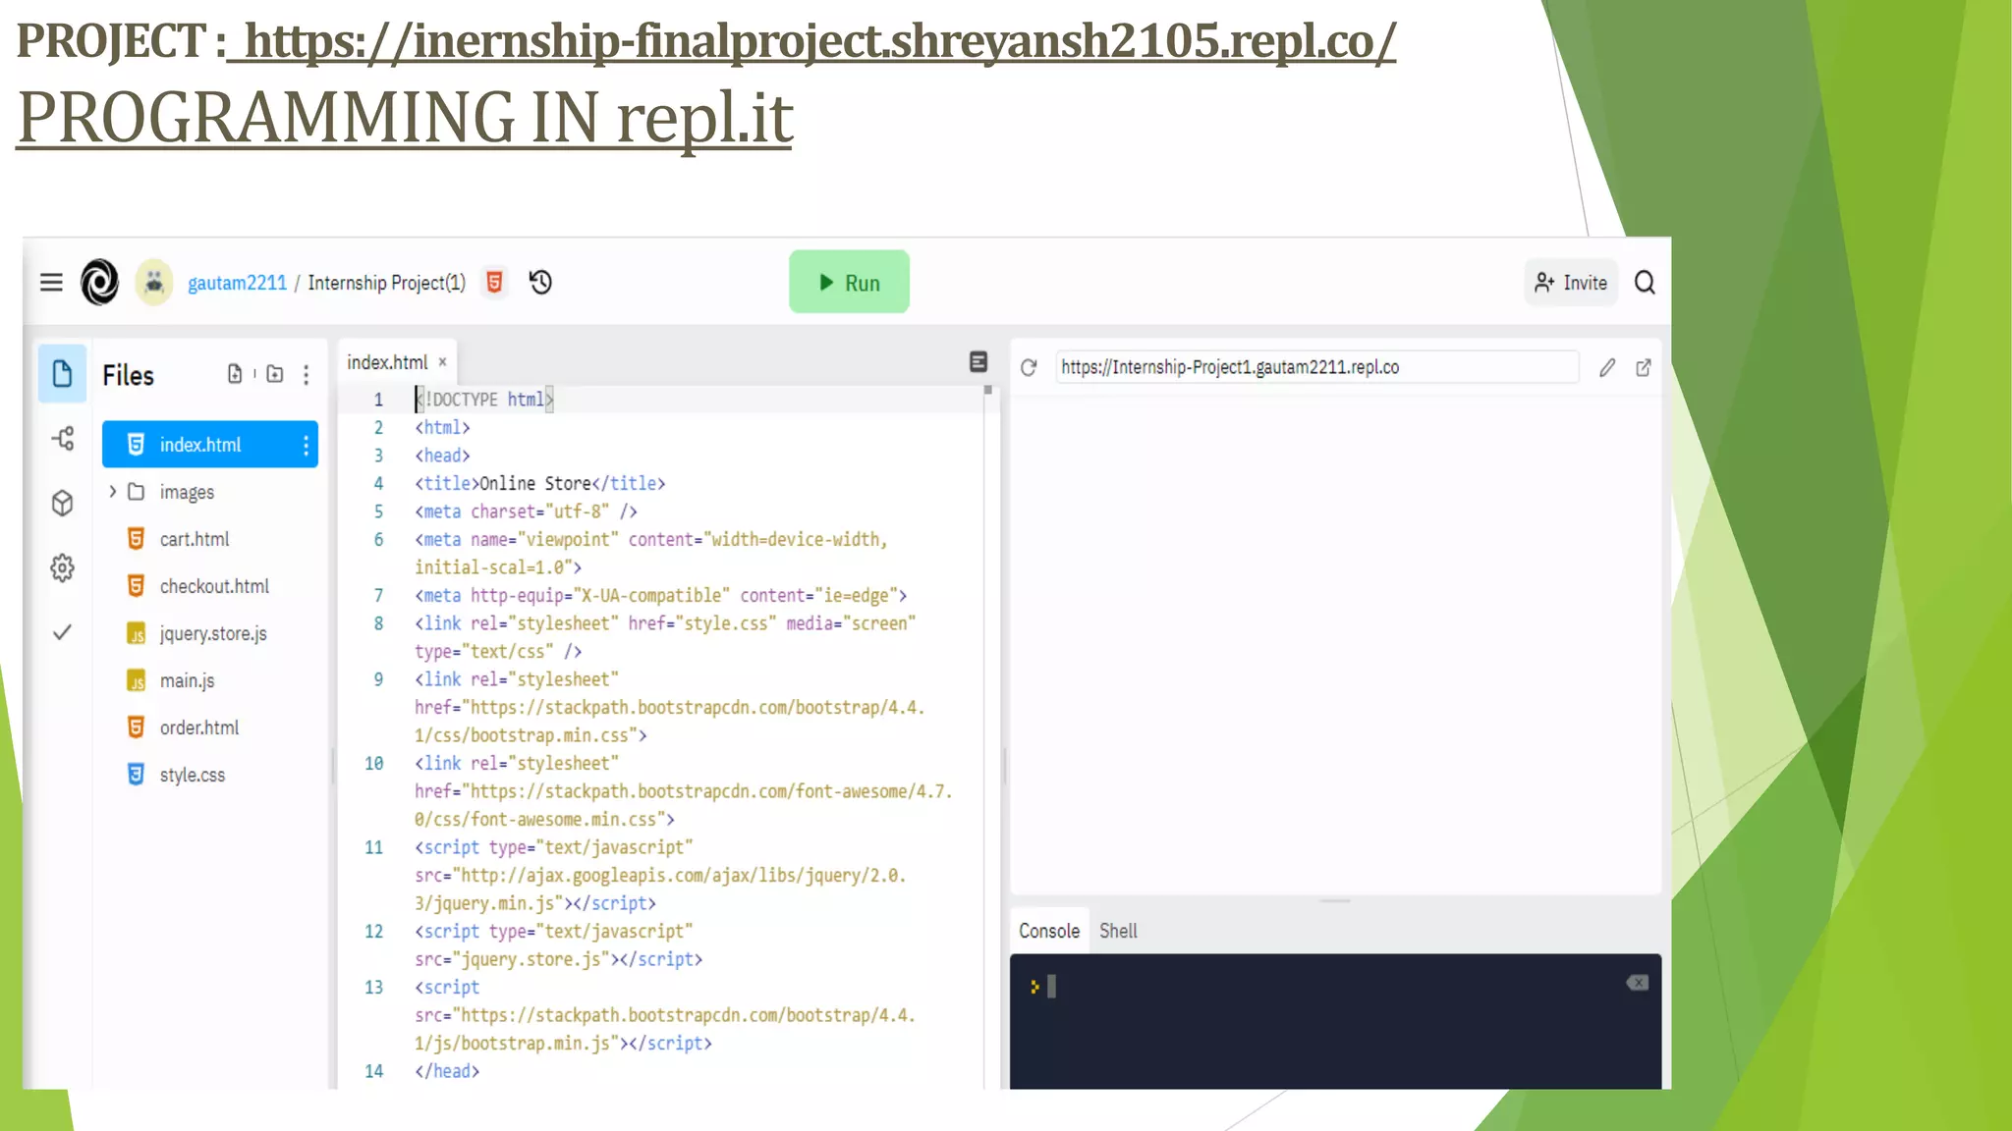Click code line 4 with Online Store title
This screenshot has width=2012, height=1131.
tap(540, 483)
